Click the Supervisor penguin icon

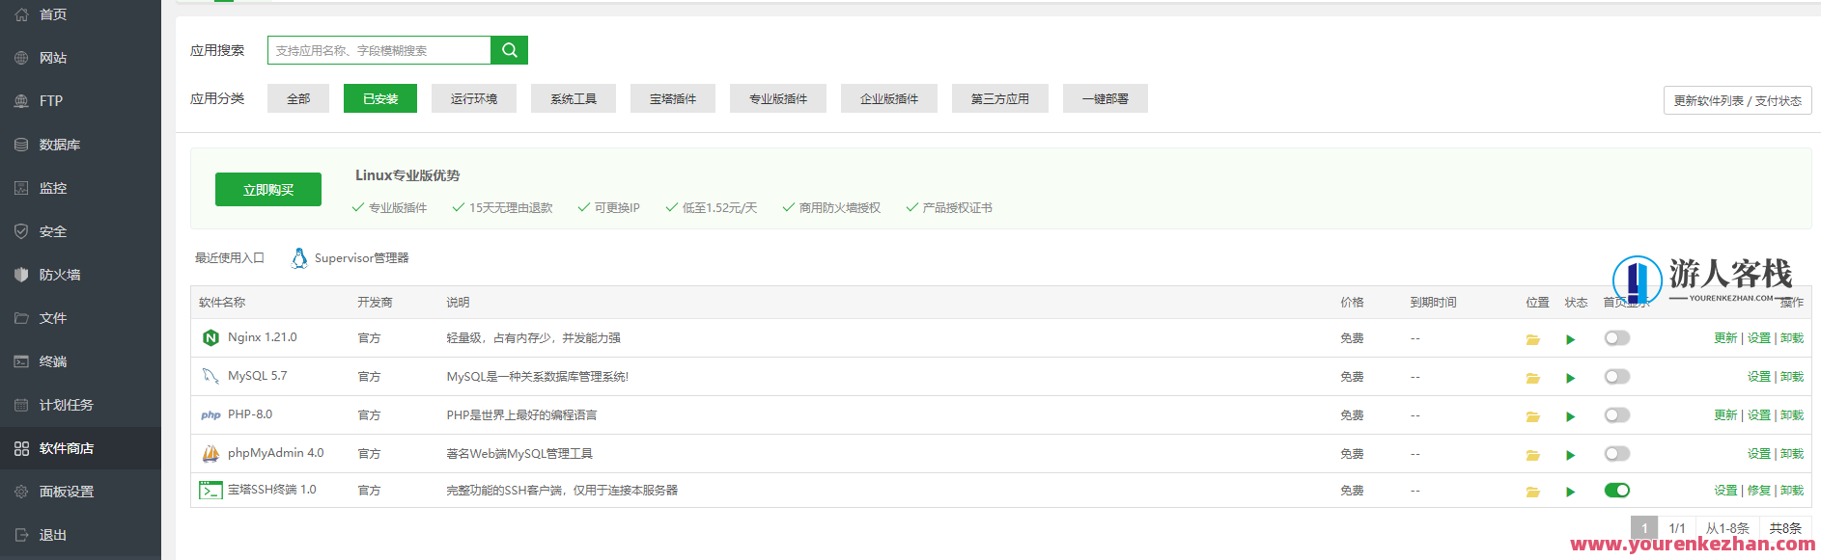coord(299,257)
